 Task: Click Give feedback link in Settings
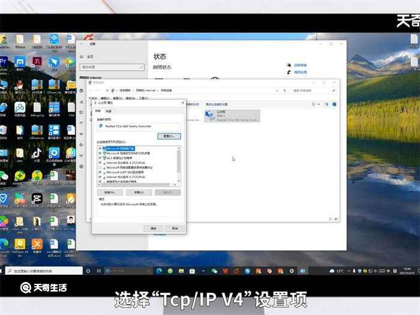click(301, 73)
